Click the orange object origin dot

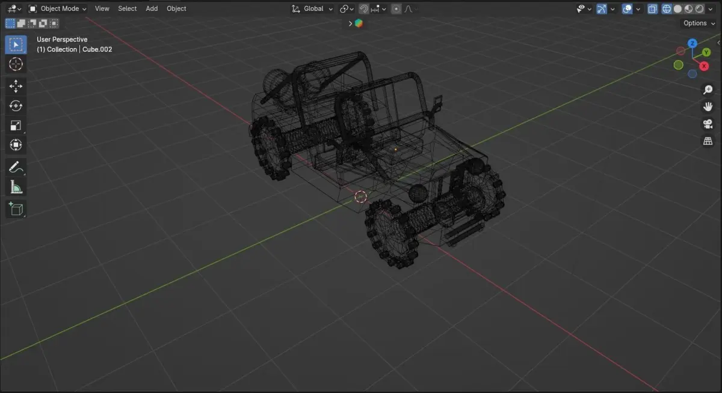[x=395, y=148]
